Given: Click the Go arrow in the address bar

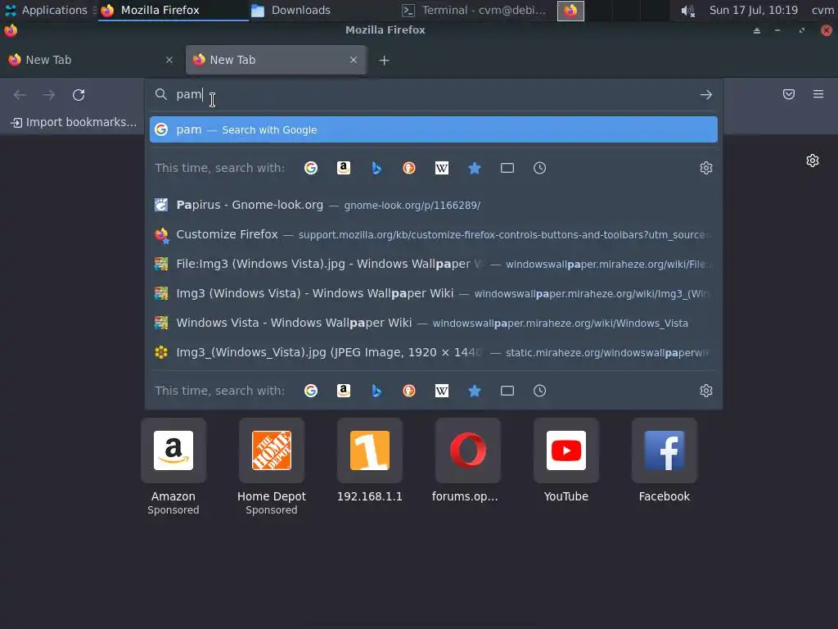Looking at the screenshot, I should pos(706,95).
